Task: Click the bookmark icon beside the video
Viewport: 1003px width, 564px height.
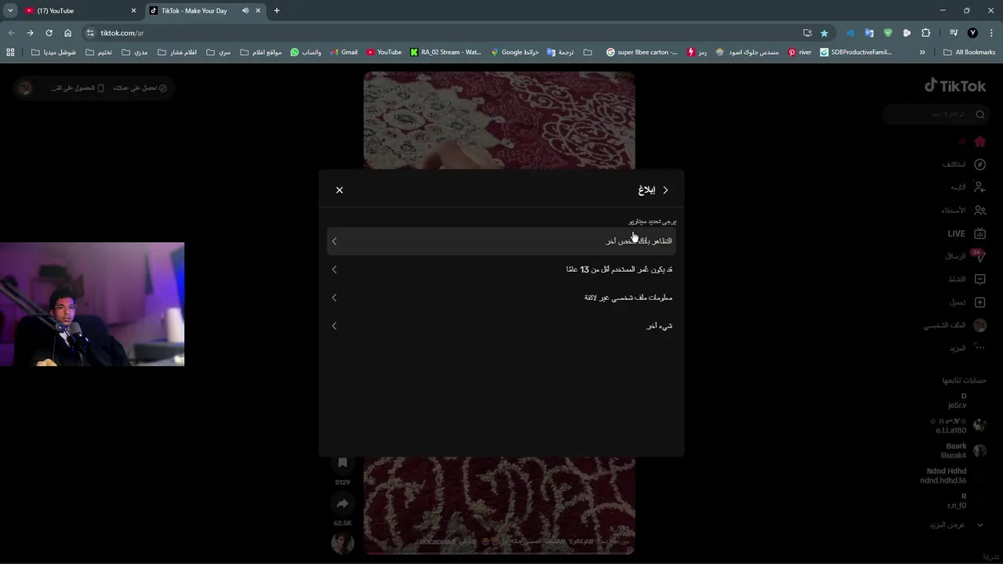Action: point(342,463)
